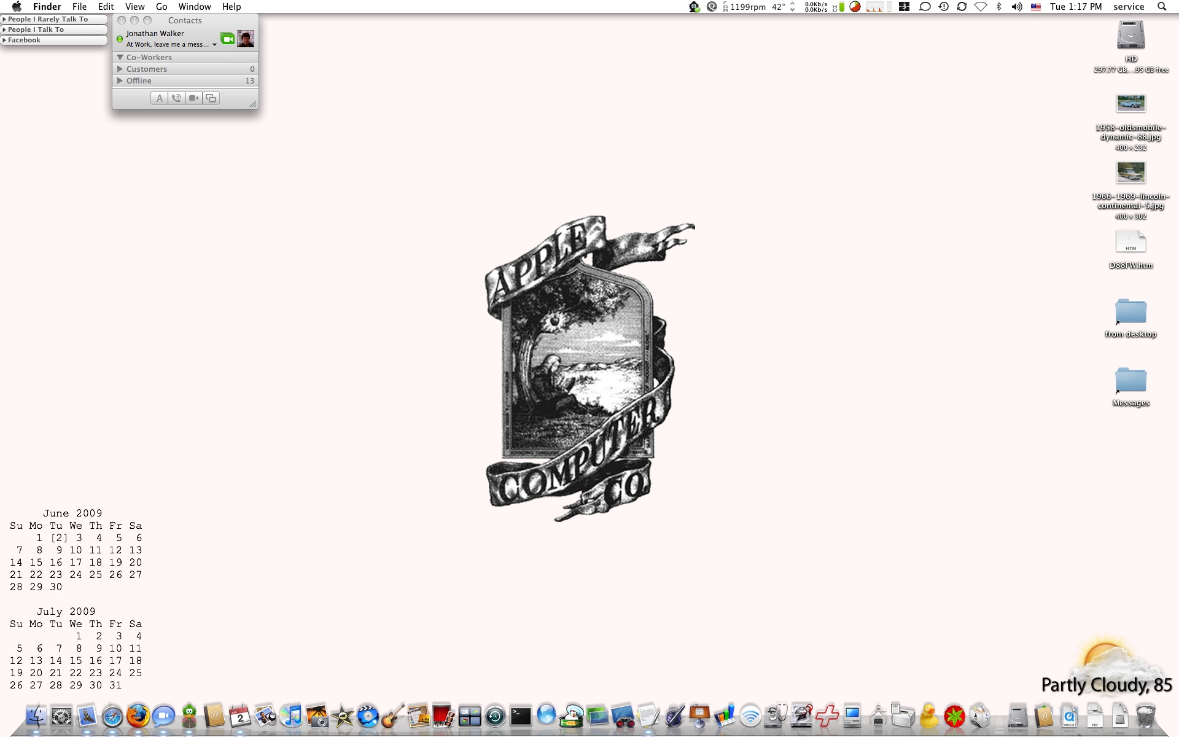Open the Time Machine menu bar icon
This screenshot has width=1179, height=737.
click(x=944, y=7)
